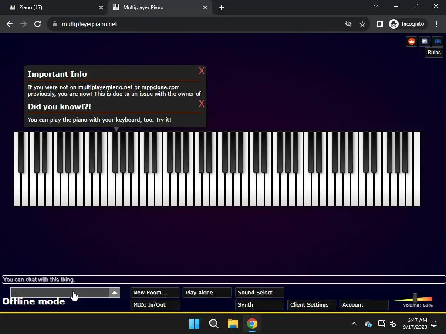Close the Piano (17) tab
This screenshot has height=334, width=446.
tap(101, 7)
